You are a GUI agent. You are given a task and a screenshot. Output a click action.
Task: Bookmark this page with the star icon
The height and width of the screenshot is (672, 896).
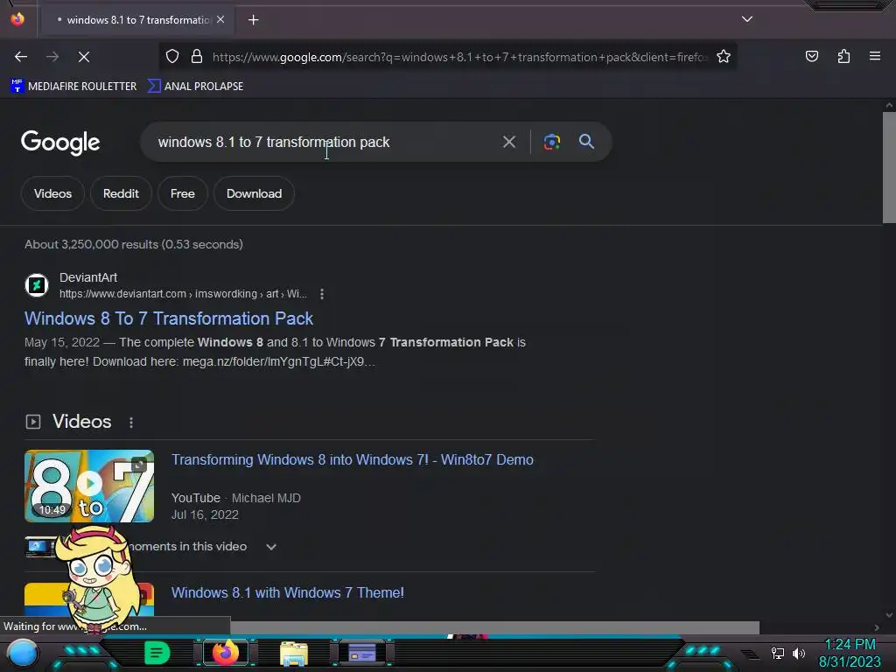pyautogui.click(x=724, y=56)
